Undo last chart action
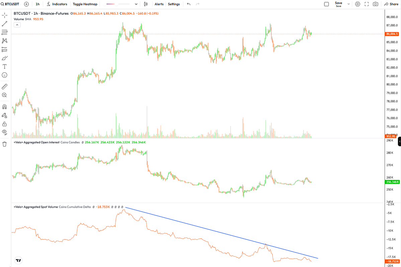This screenshot has height=267, width=401. click(189, 4)
